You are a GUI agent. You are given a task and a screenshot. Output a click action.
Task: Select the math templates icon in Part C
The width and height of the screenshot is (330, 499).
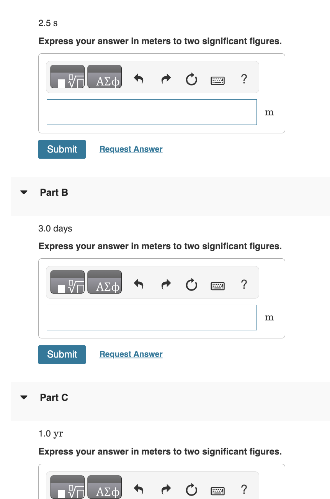[67, 487]
